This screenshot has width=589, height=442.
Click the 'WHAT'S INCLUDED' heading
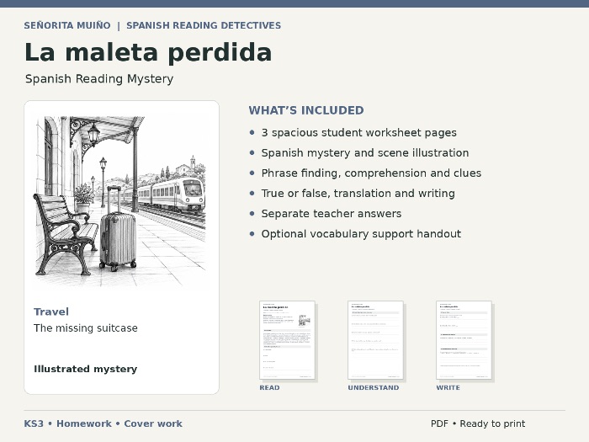tap(306, 110)
